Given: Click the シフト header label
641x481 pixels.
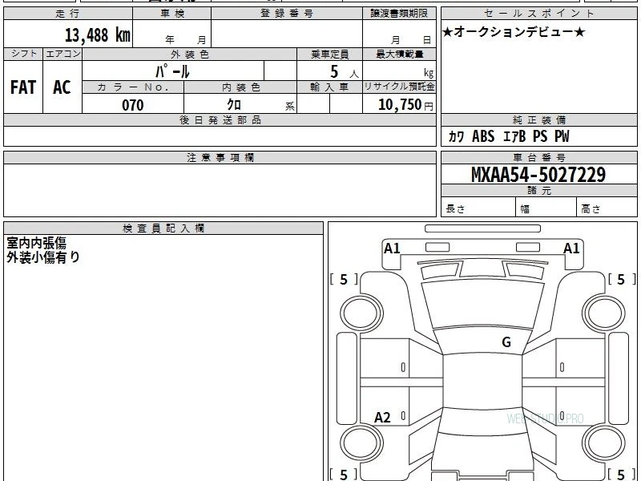Looking at the screenshot, I should (x=23, y=54).
